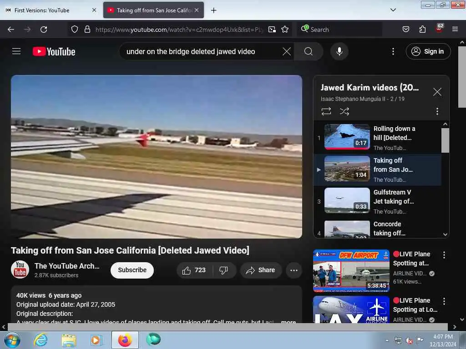This screenshot has height=349, width=466.
Task: Close First Versions: YouTube tab
Action: click(x=94, y=10)
